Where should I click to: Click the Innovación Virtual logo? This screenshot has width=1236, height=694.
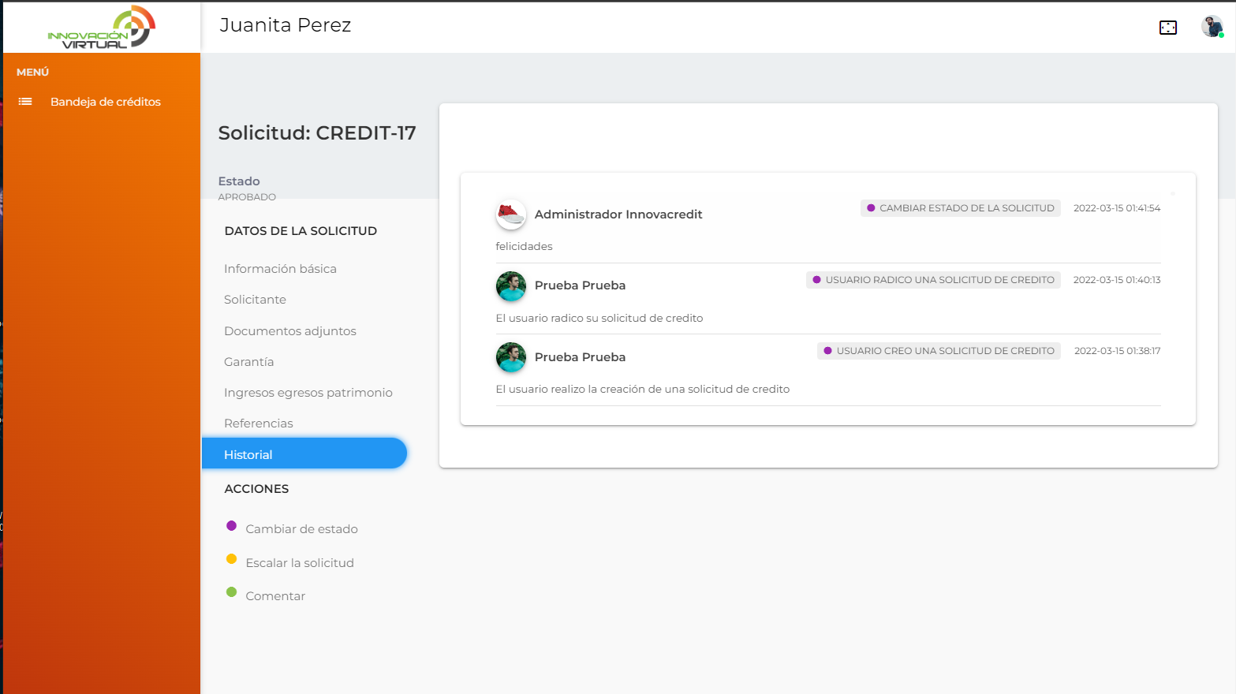tap(102, 28)
